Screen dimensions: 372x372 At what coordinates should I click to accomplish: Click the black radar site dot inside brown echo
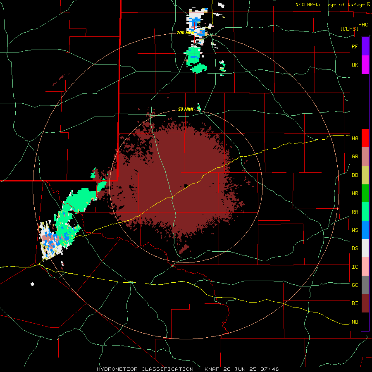click(186, 186)
